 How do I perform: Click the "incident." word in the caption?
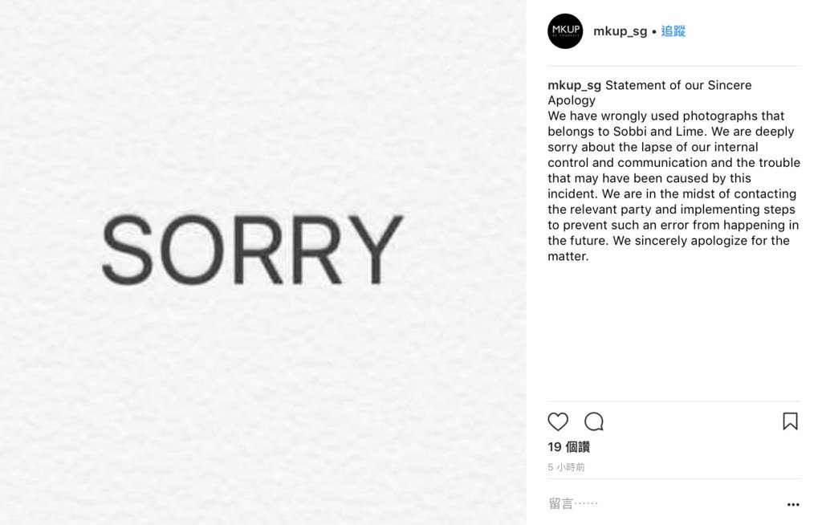click(573, 194)
